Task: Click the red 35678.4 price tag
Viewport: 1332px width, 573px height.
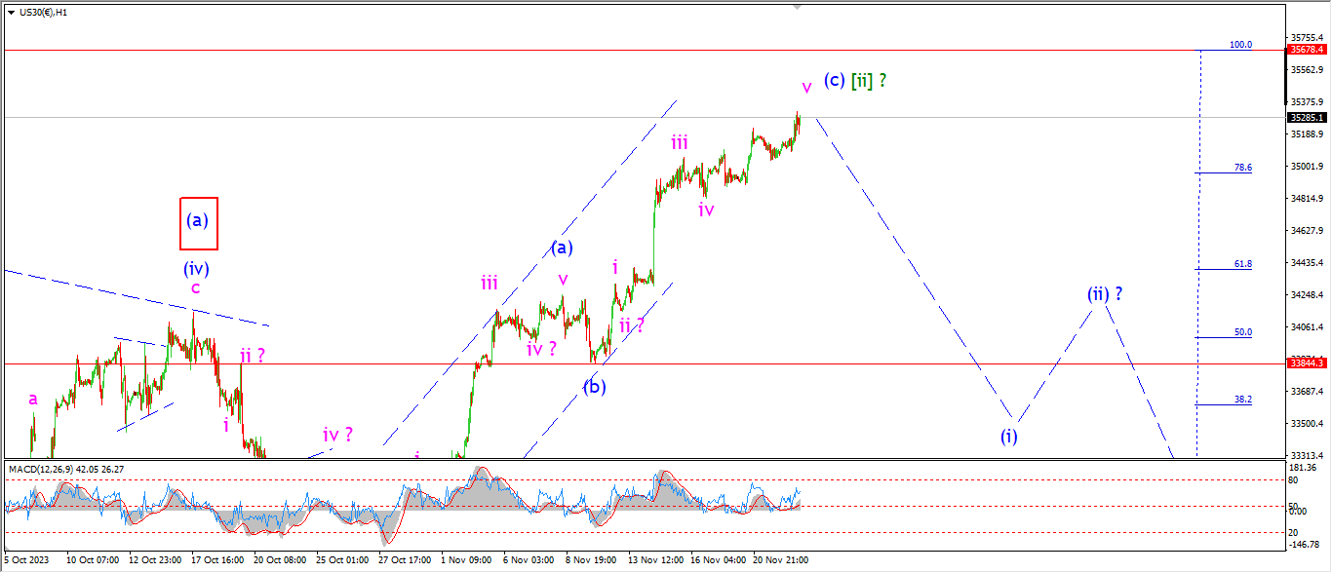Action: [x=1307, y=50]
